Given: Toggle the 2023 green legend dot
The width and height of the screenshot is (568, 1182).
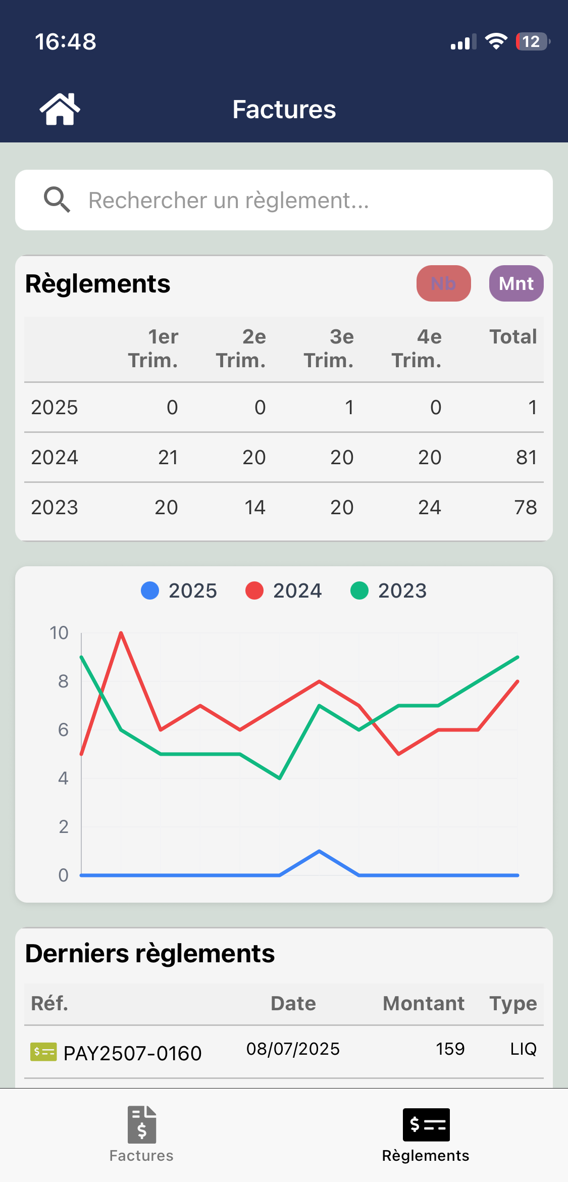Looking at the screenshot, I should [x=359, y=590].
